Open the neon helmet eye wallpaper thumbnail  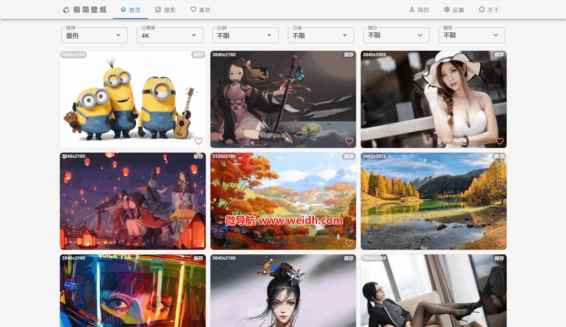[133, 291]
